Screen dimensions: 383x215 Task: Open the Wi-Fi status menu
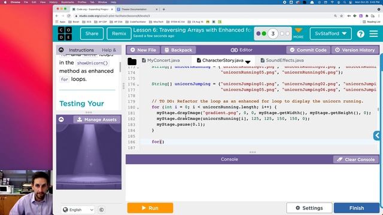coord(332,2)
